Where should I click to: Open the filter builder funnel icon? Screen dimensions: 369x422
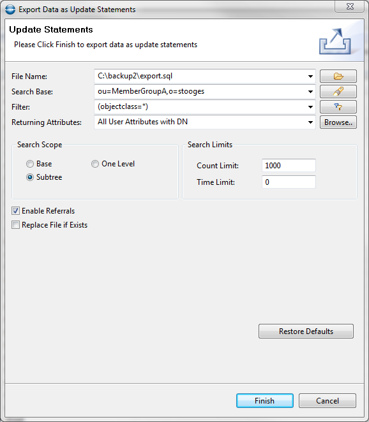tap(338, 107)
